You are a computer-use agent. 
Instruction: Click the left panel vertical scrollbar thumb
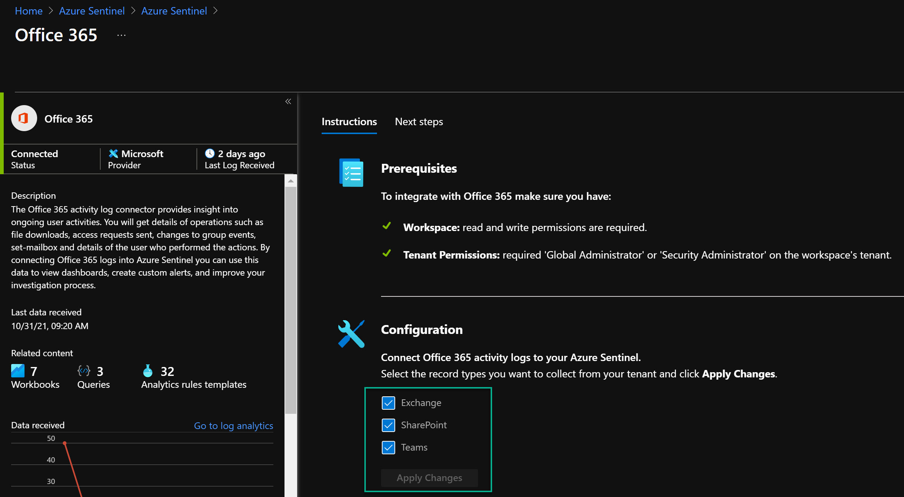291,300
